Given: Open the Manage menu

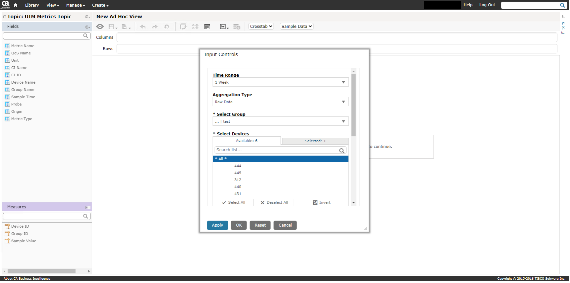Looking at the screenshot, I should point(75,5).
